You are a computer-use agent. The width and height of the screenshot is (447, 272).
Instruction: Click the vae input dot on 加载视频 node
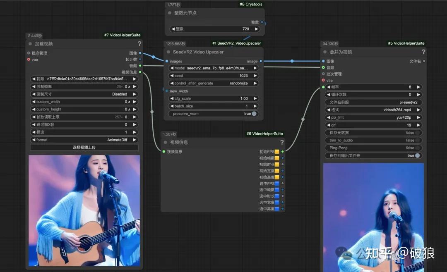point(29,59)
